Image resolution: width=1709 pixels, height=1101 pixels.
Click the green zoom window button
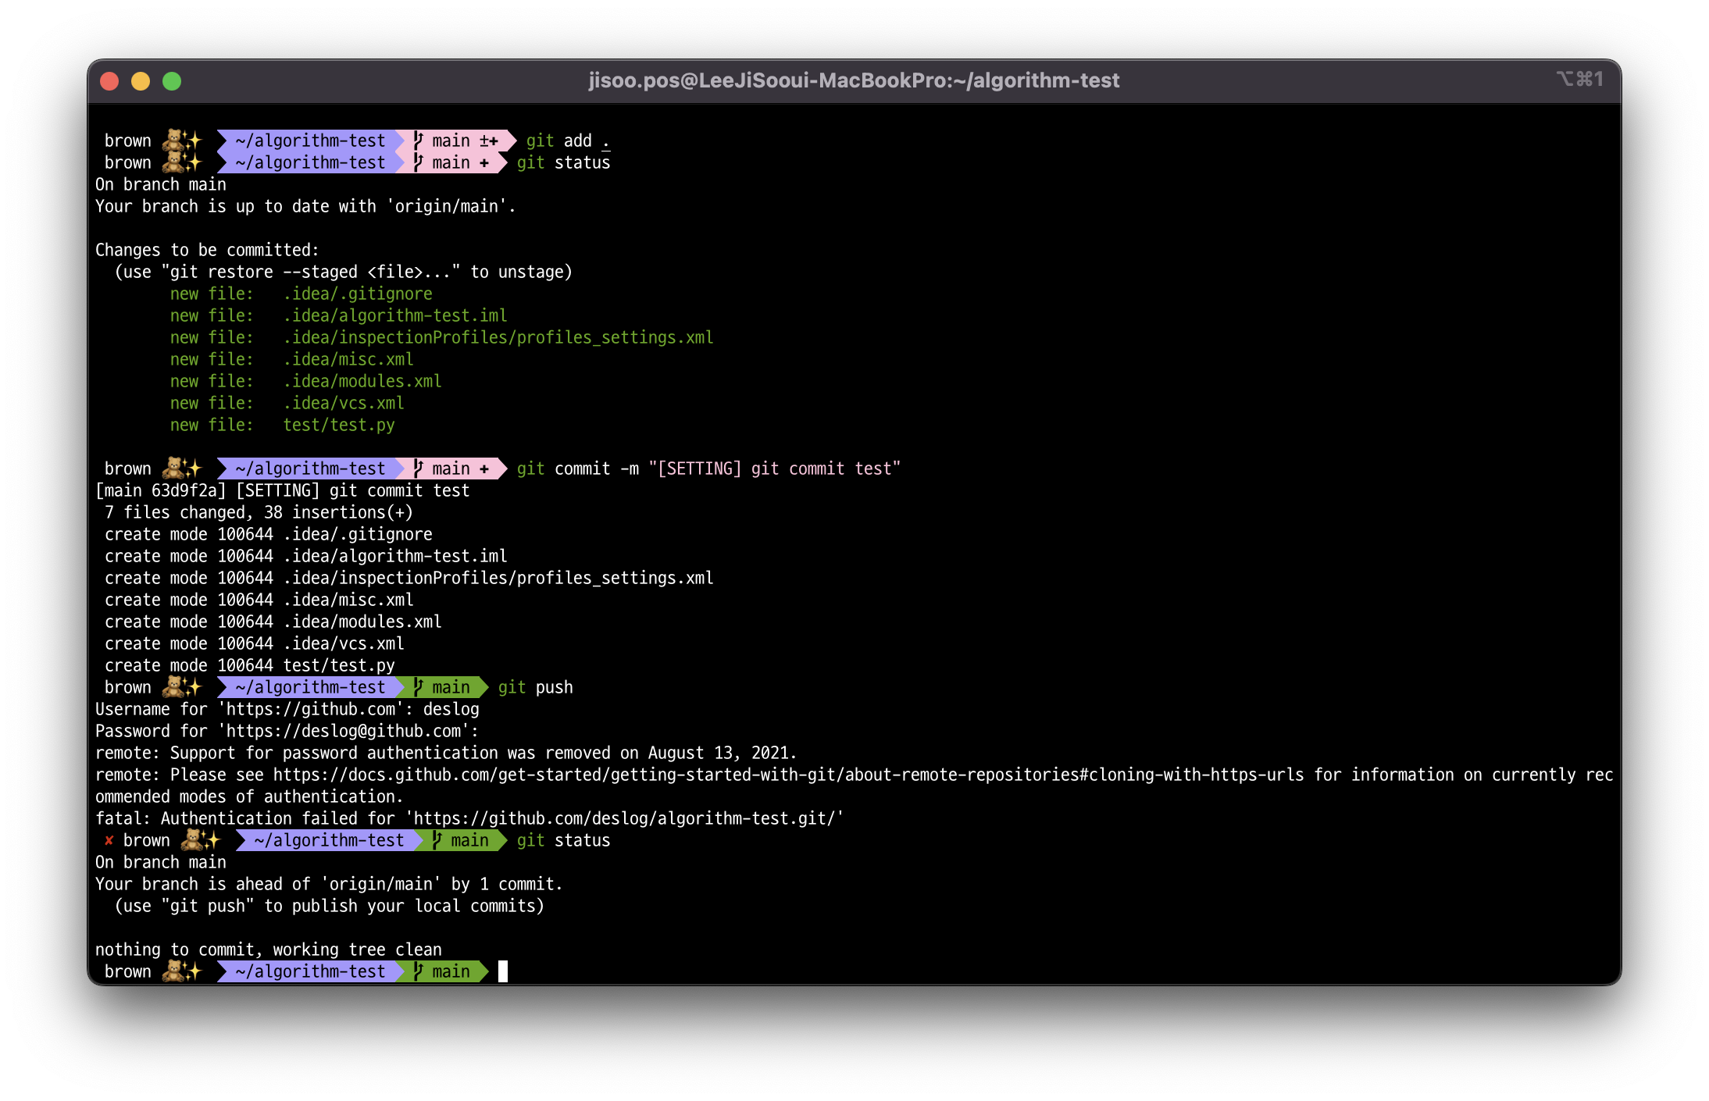point(172,81)
